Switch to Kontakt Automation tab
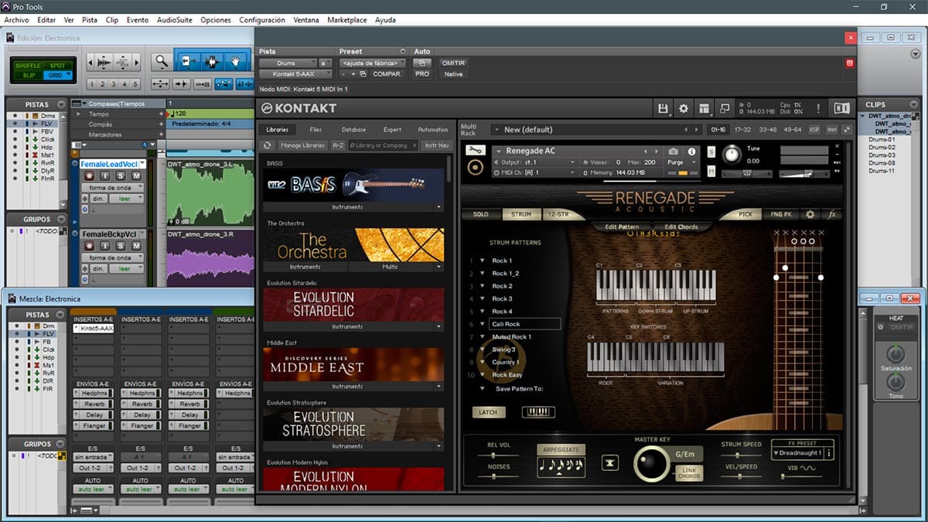Viewport: 928px width, 522px height. coord(432,130)
